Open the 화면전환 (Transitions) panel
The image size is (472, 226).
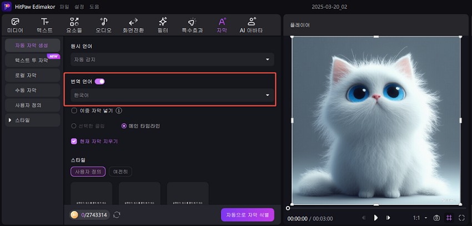(133, 26)
